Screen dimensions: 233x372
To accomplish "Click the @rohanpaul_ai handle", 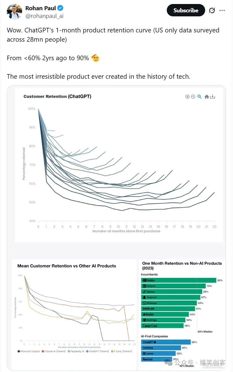I will tap(44, 16).
